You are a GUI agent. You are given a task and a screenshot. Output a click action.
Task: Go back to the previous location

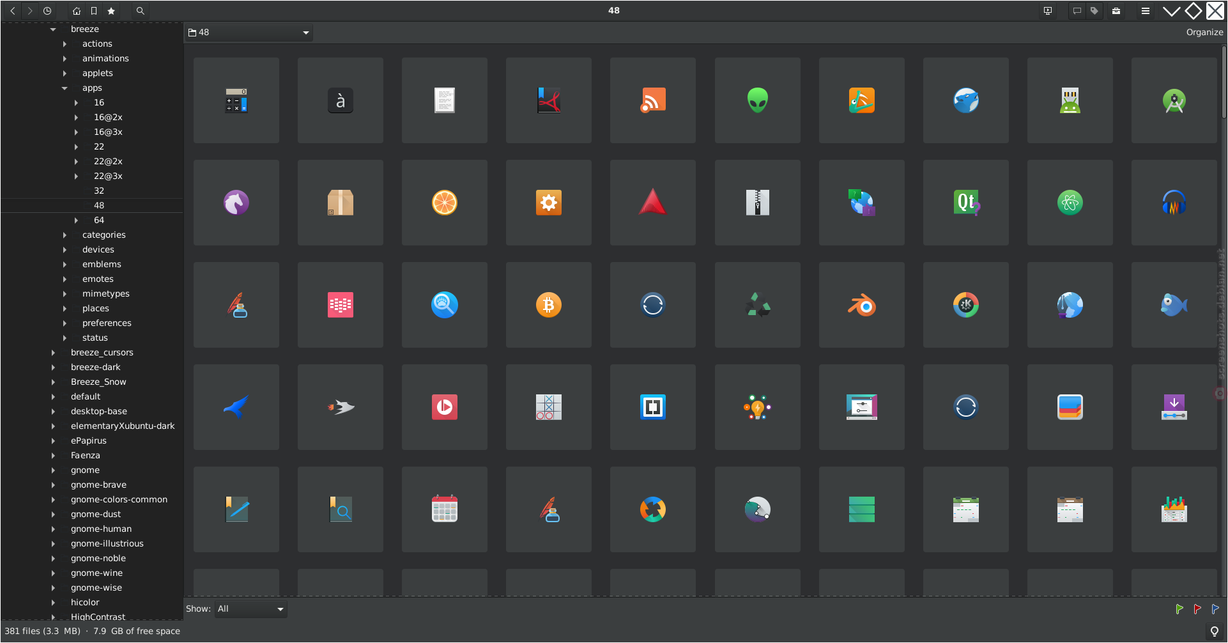click(13, 11)
